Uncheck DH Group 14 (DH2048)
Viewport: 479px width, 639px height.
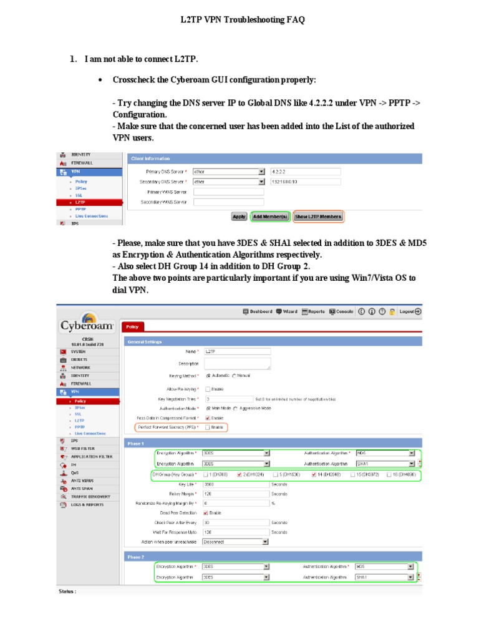pos(314,475)
